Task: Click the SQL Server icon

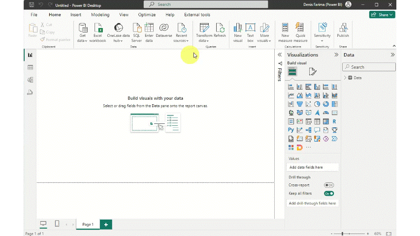Action: pyautogui.click(x=136, y=32)
